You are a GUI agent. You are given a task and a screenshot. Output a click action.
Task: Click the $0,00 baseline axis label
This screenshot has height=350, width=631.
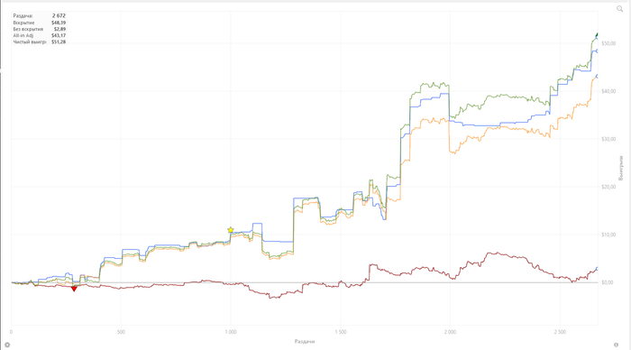(608, 282)
